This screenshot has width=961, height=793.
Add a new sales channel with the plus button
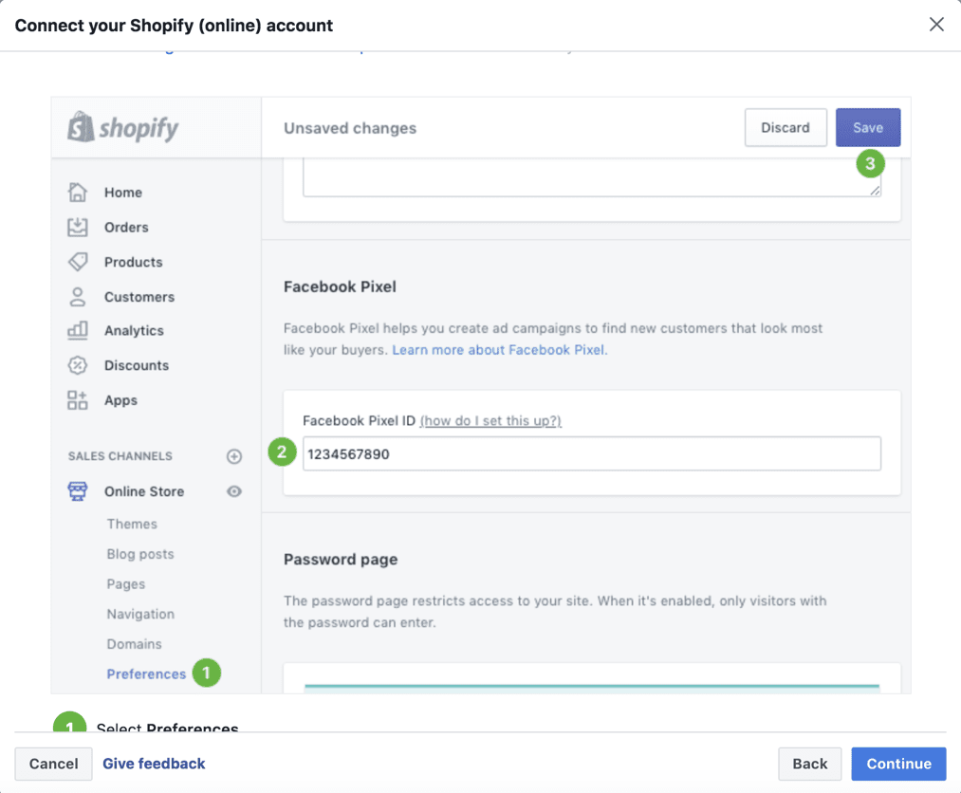[233, 456]
